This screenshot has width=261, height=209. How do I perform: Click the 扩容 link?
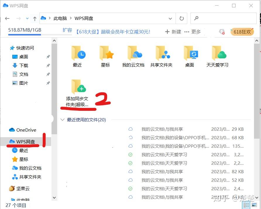(x=67, y=30)
